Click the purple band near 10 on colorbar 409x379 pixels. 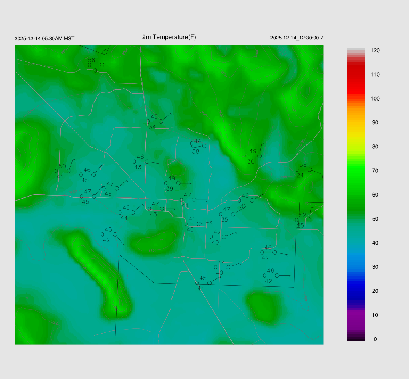pos(356,315)
